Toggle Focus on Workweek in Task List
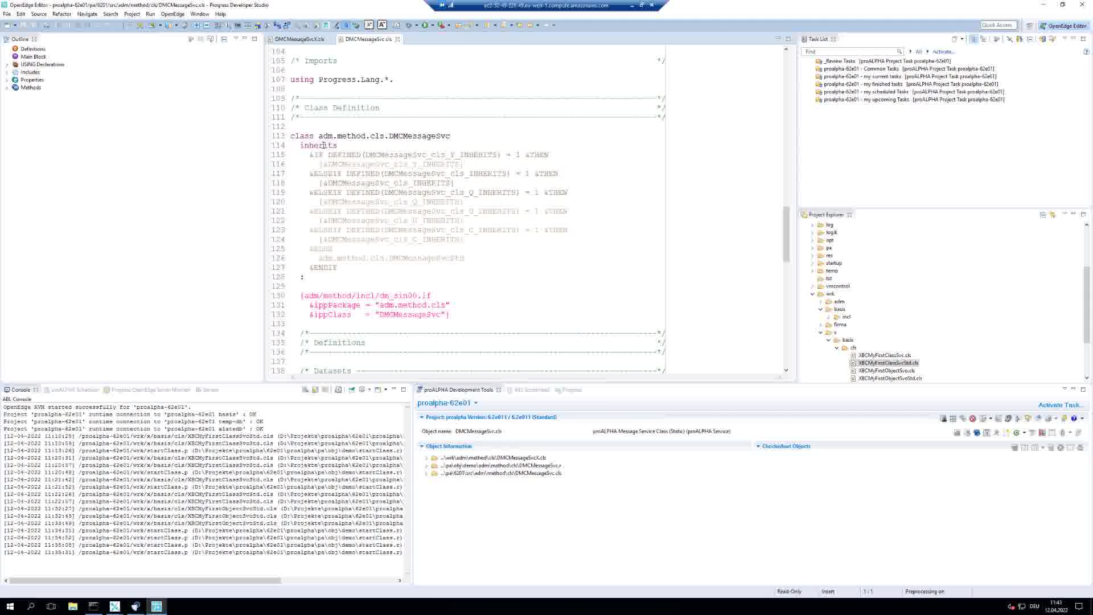Viewport: 1093px width, 615px height. [996, 39]
